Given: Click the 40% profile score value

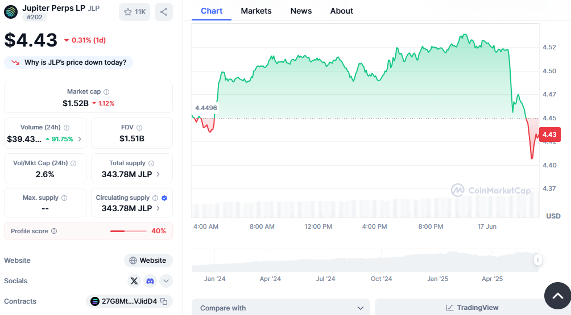Looking at the screenshot, I should point(159,231).
